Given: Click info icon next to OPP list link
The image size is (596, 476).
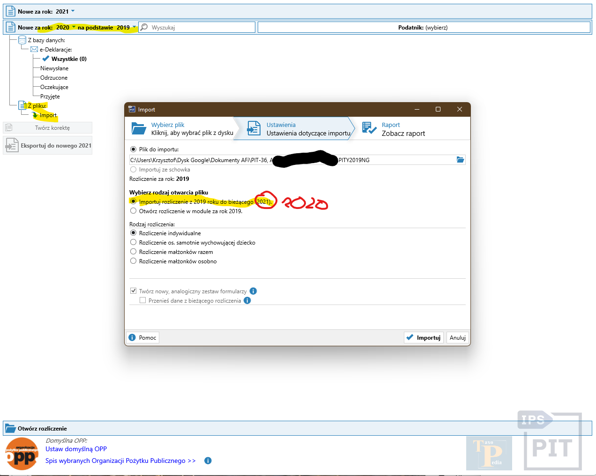Looking at the screenshot, I should (x=208, y=461).
